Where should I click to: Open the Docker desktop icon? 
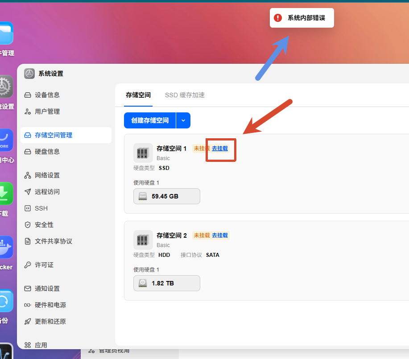tap(6, 247)
